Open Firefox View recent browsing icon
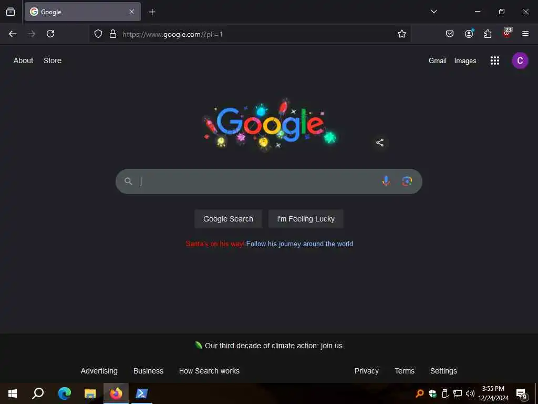The width and height of the screenshot is (538, 404). pyautogui.click(x=11, y=12)
